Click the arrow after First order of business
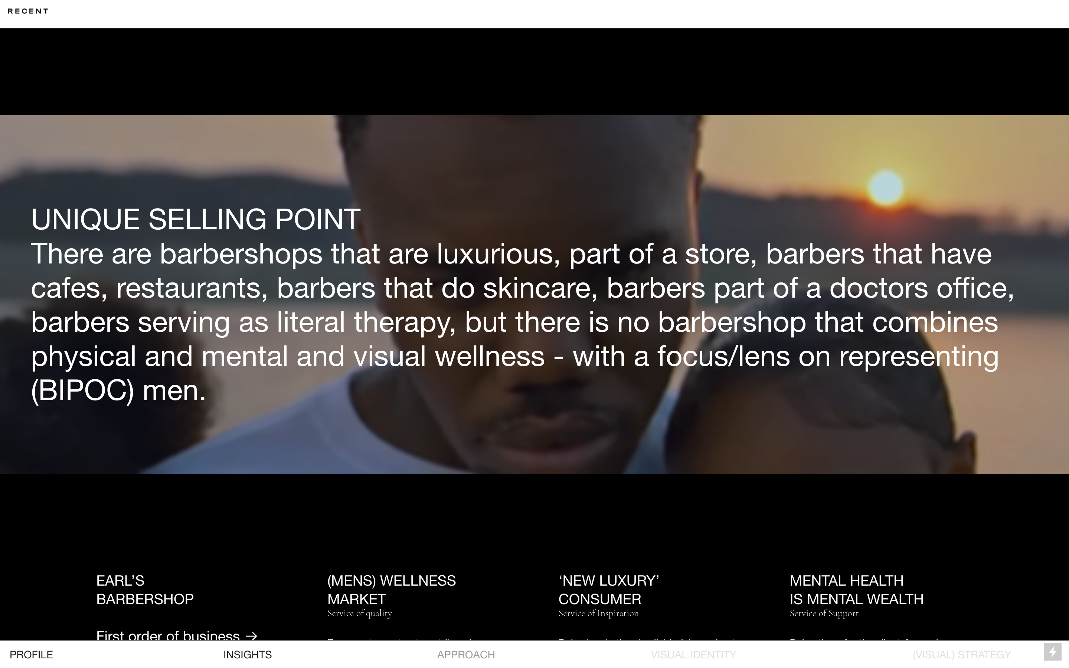 [251, 636]
